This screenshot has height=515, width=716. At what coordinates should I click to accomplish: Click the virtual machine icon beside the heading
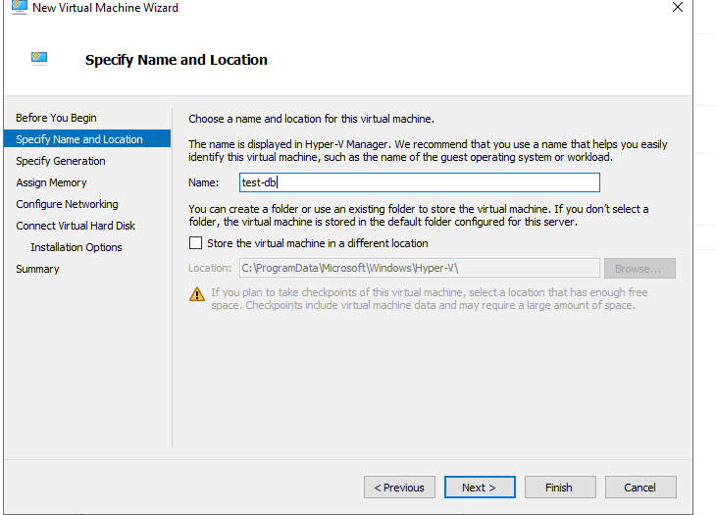pyautogui.click(x=41, y=60)
